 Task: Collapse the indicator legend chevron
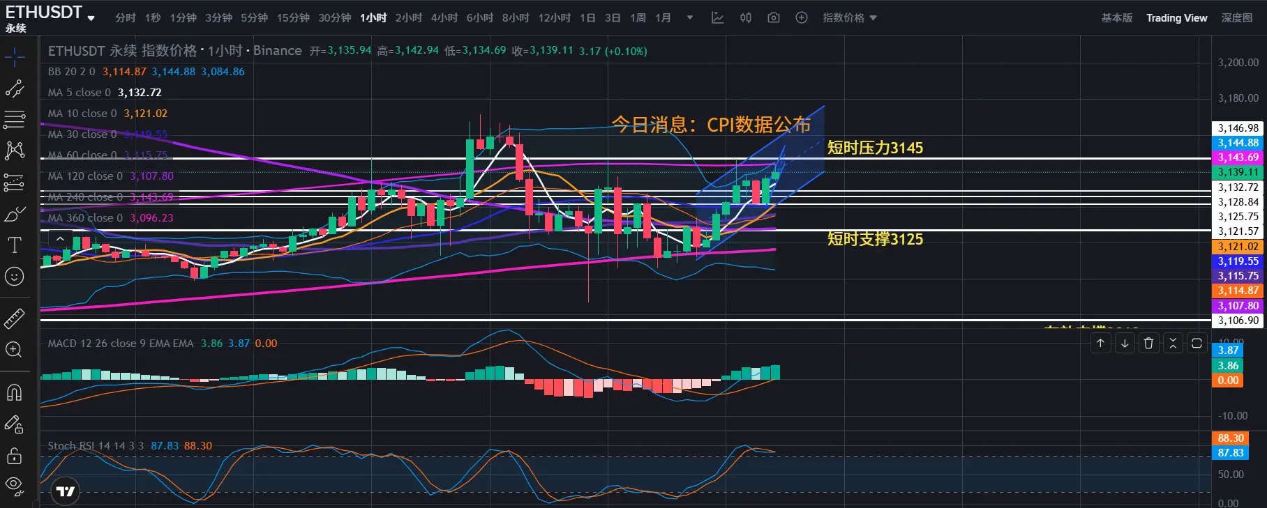(61, 239)
